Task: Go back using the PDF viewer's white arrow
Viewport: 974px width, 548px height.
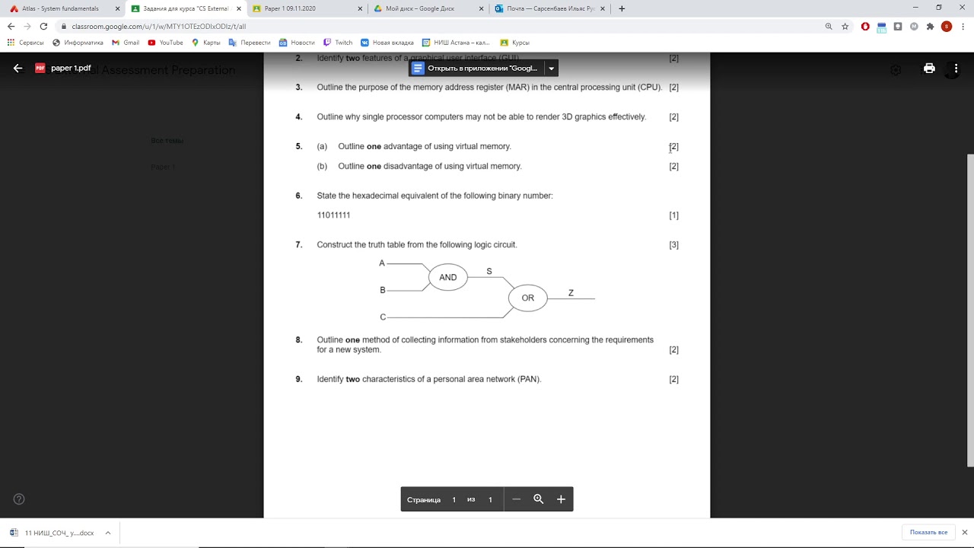Action: pos(18,68)
